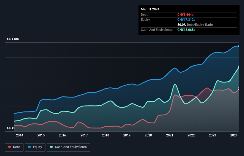Click the CN¥17.312b equity value
This screenshot has height=156, width=244.
click(186, 20)
